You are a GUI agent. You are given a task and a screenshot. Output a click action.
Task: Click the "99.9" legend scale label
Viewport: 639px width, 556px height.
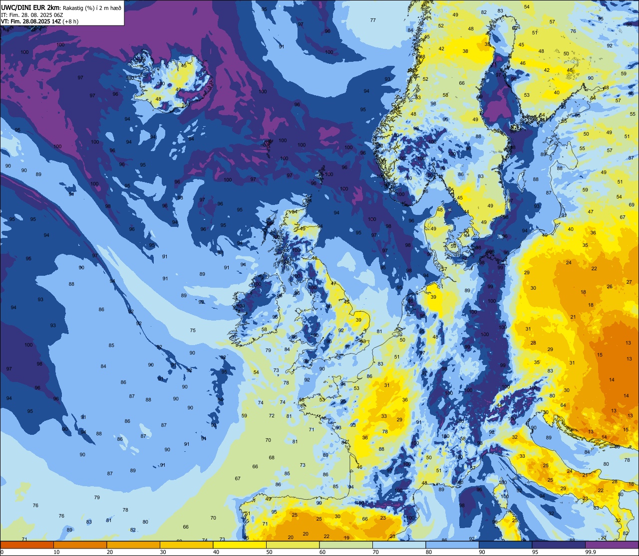591,552
